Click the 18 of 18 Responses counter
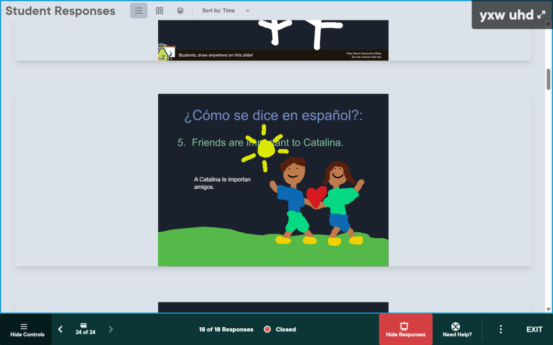This screenshot has height=345, width=553. 226,329
